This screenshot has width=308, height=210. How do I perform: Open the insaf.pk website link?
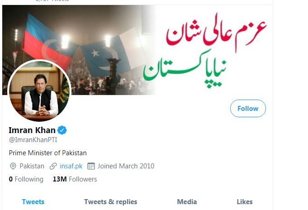(71, 166)
